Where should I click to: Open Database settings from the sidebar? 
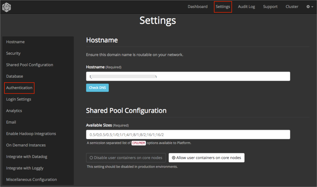(15, 76)
